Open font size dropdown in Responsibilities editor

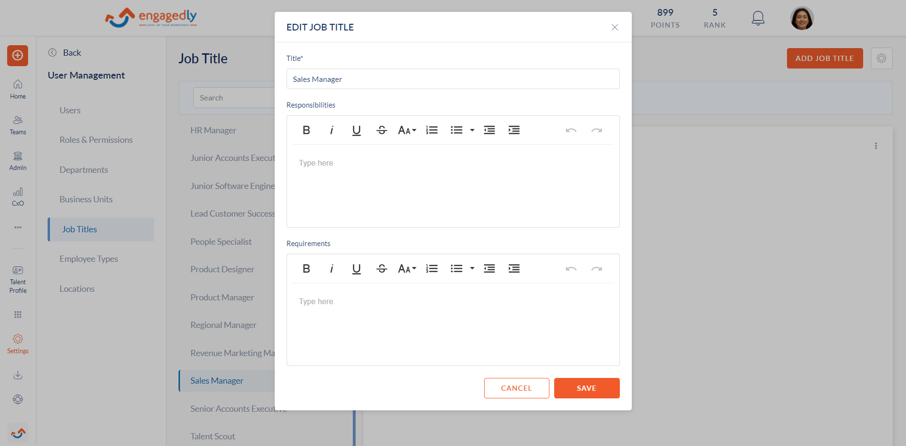point(407,130)
